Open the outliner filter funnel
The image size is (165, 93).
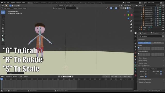[x=159, y=5]
